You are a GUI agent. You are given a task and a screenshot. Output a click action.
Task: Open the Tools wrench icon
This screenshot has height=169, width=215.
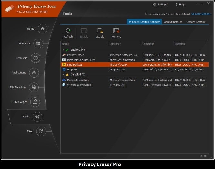point(37,117)
